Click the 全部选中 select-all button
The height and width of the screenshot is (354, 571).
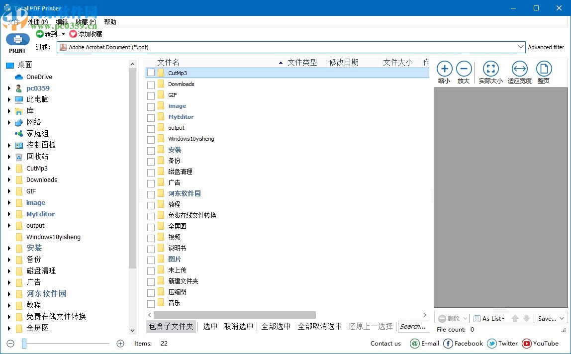tap(276, 327)
